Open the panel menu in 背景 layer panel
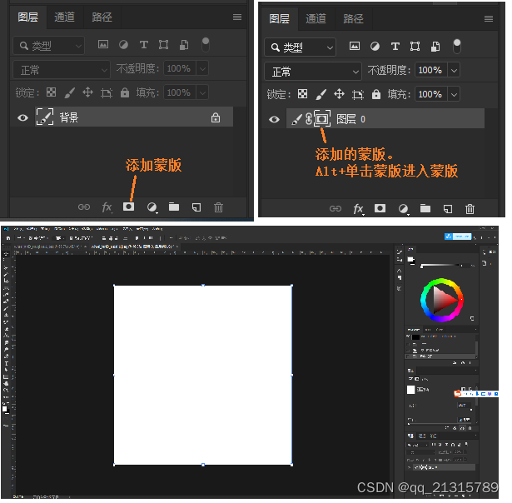The image size is (512, 503). tap(237, 17)
